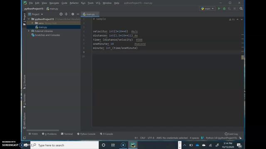The width and height of the screenshot is (266, 149).
Task: Open the run configuration dropdown labeled main
Action: click(207, 8)
